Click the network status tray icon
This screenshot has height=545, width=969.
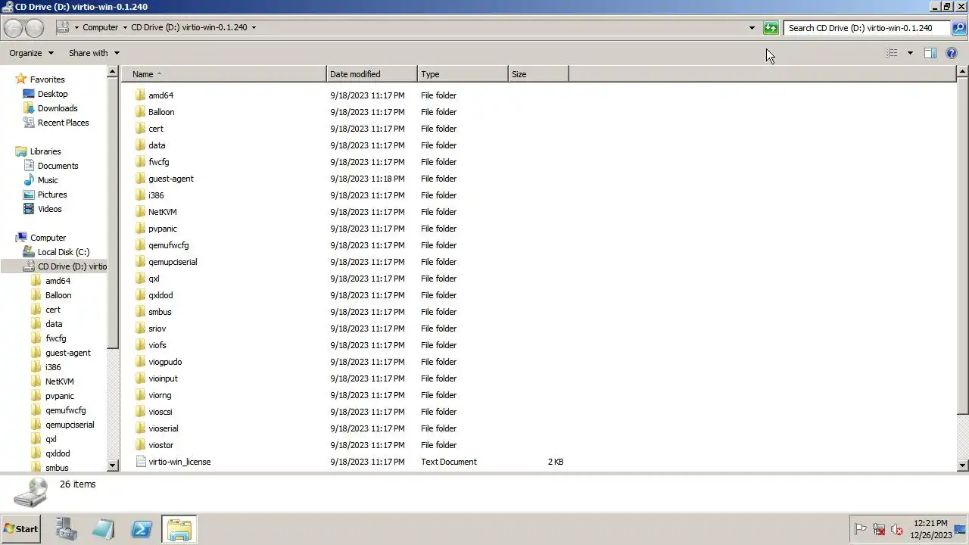pos(879,530)
